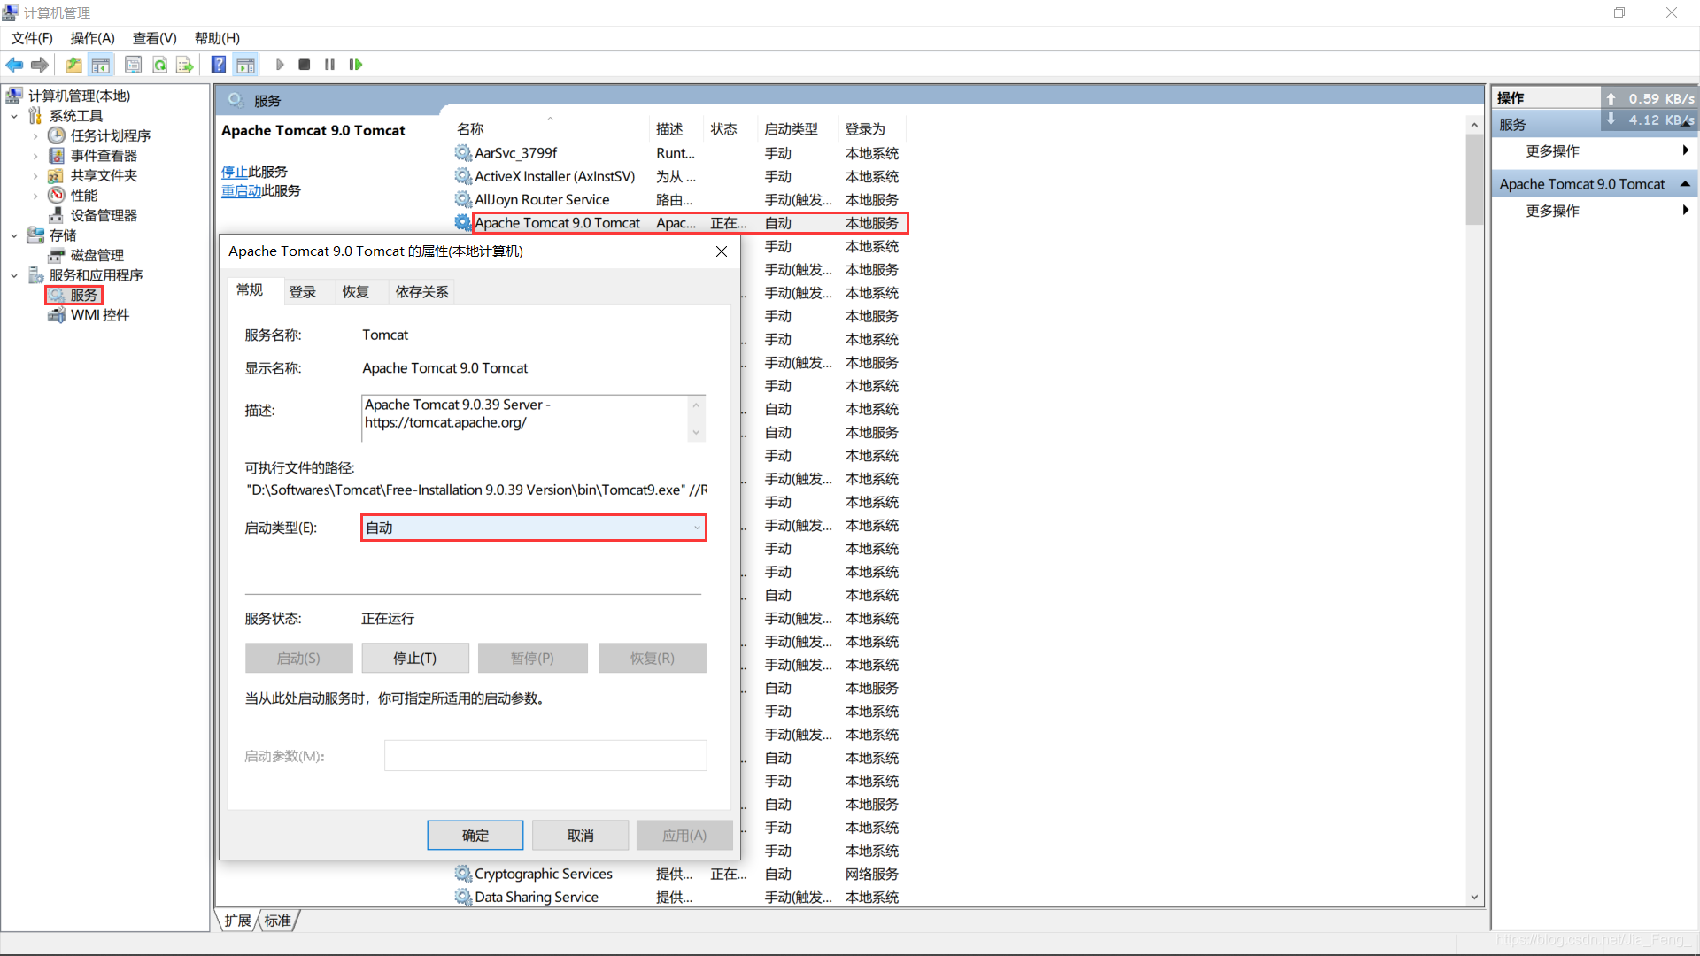Click the Up one level folder icon
Viewport: 1700px width, 956px height.
tap(74, 65)
